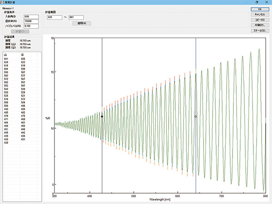Confirm with the OK button
This screenshot has height=204, width=272.
coord(260,9)
